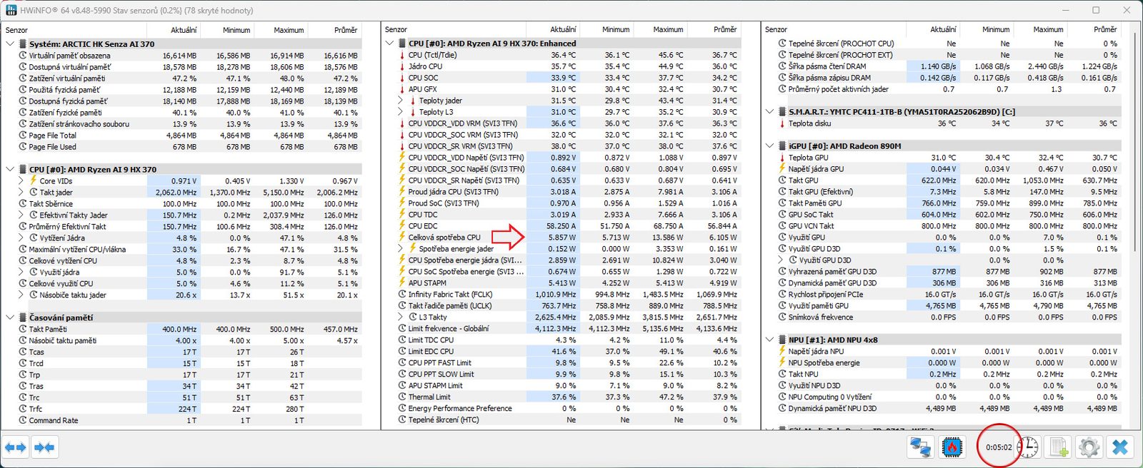Expand the Takt jader row
Viewport: 1143px width, 468px height.
21,192
